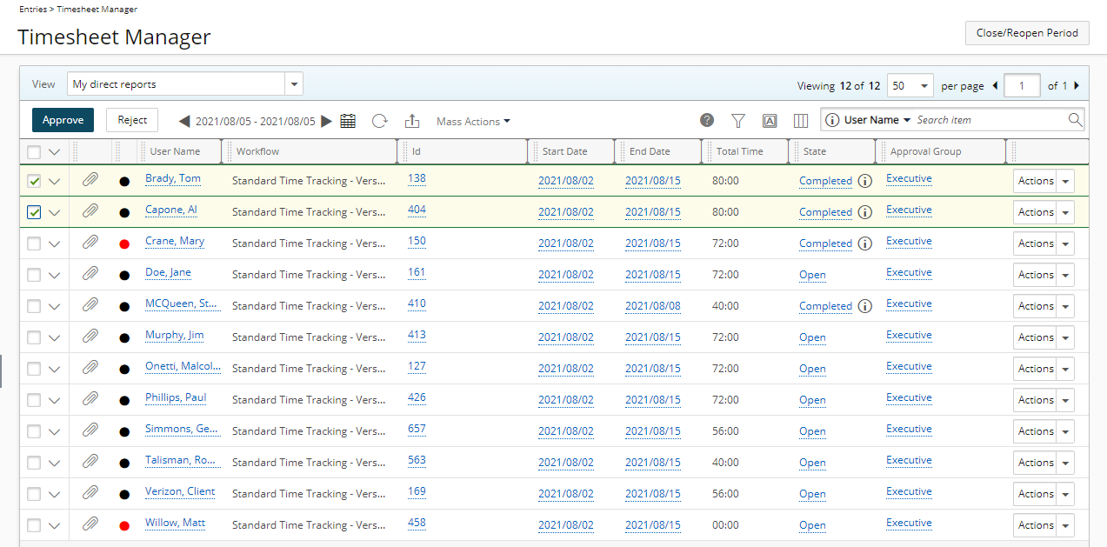
Task: Check the checkbox for Doe, Jane
Action: coord(34,275)
